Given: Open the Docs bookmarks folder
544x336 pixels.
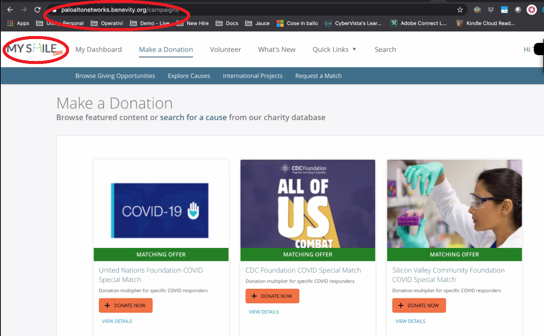Looking at the screenshot, I should pyautogui.click(x=227, y=23).
